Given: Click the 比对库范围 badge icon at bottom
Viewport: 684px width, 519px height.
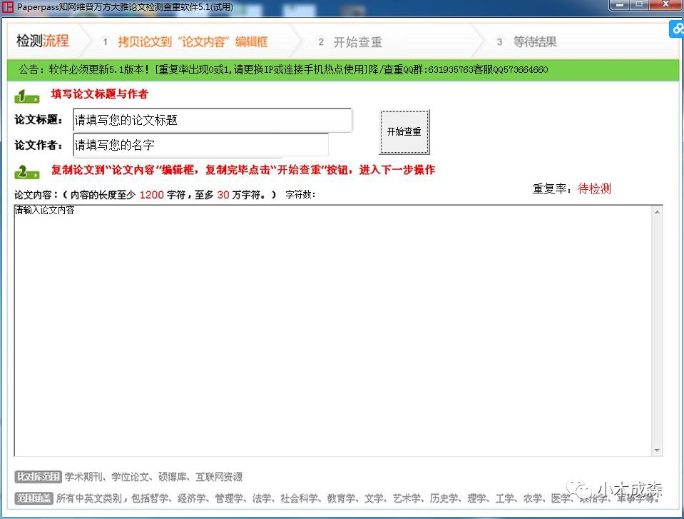Looking at the screenshot, I should click(x=37, y=476).
